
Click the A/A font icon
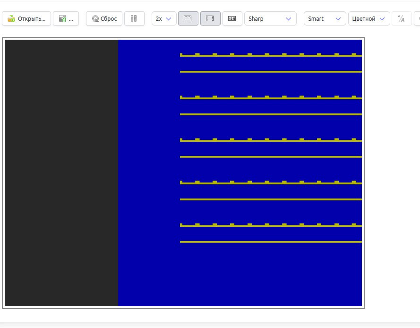(x=401, y=19)
